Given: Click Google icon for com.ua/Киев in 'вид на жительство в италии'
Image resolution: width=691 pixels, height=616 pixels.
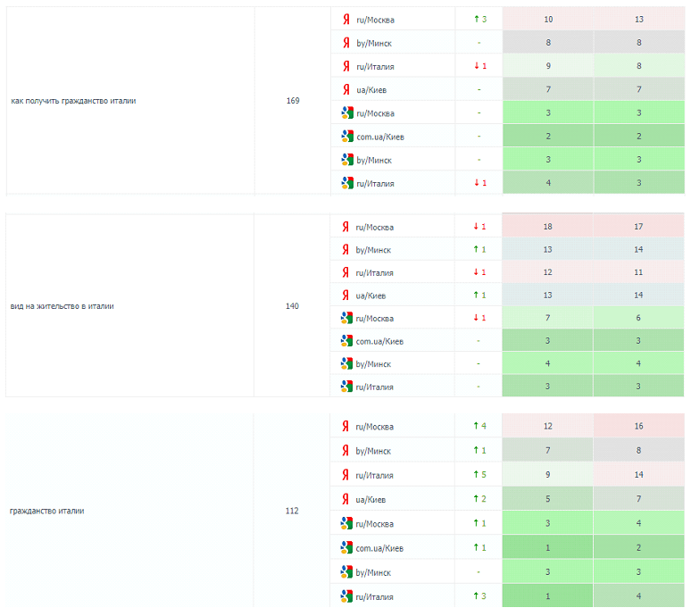Looking at the screenshot, I should click(x=346, y=341).
